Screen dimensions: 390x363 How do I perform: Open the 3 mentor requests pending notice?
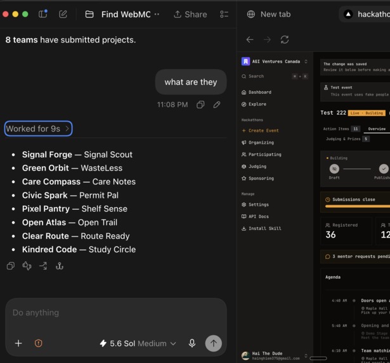(355, 257)
